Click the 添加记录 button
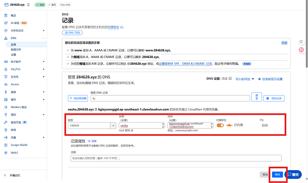Viewport: 308px width, 183px height. [x=274, y=98]
